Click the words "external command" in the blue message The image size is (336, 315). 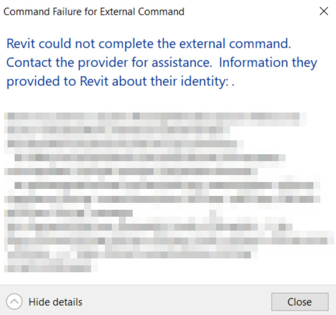click(x=241, y=44)
